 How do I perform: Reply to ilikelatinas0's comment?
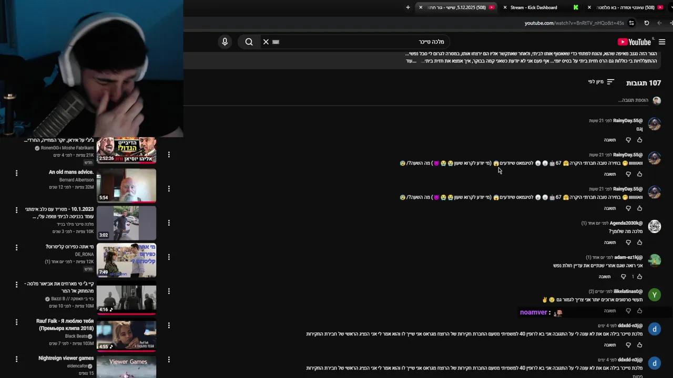coord(610,311)
